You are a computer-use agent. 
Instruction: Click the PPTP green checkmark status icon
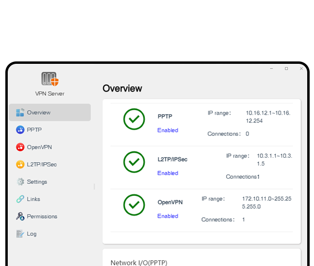[x=134, y=119]
